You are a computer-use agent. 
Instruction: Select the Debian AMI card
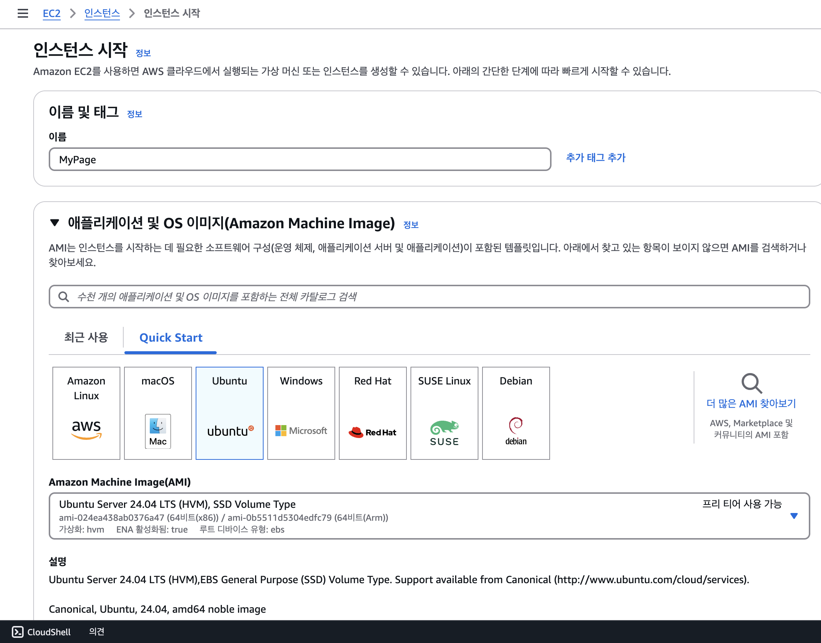coord(516,413)
